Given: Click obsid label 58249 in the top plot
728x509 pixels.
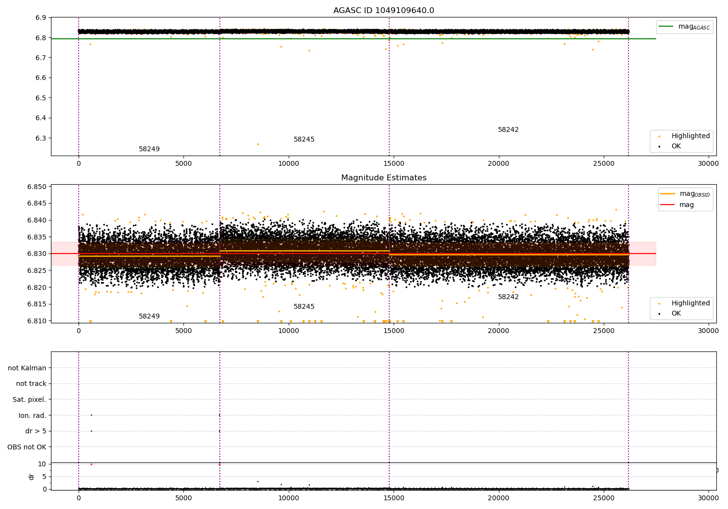Looking at the screenshot, I should click(x=149, y=149).
